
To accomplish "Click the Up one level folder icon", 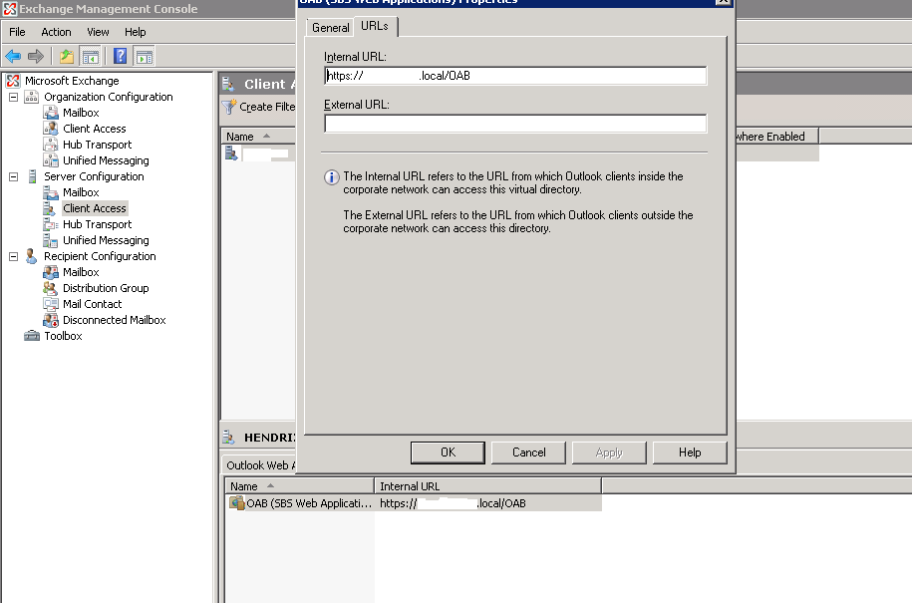I will coord(67,57).
